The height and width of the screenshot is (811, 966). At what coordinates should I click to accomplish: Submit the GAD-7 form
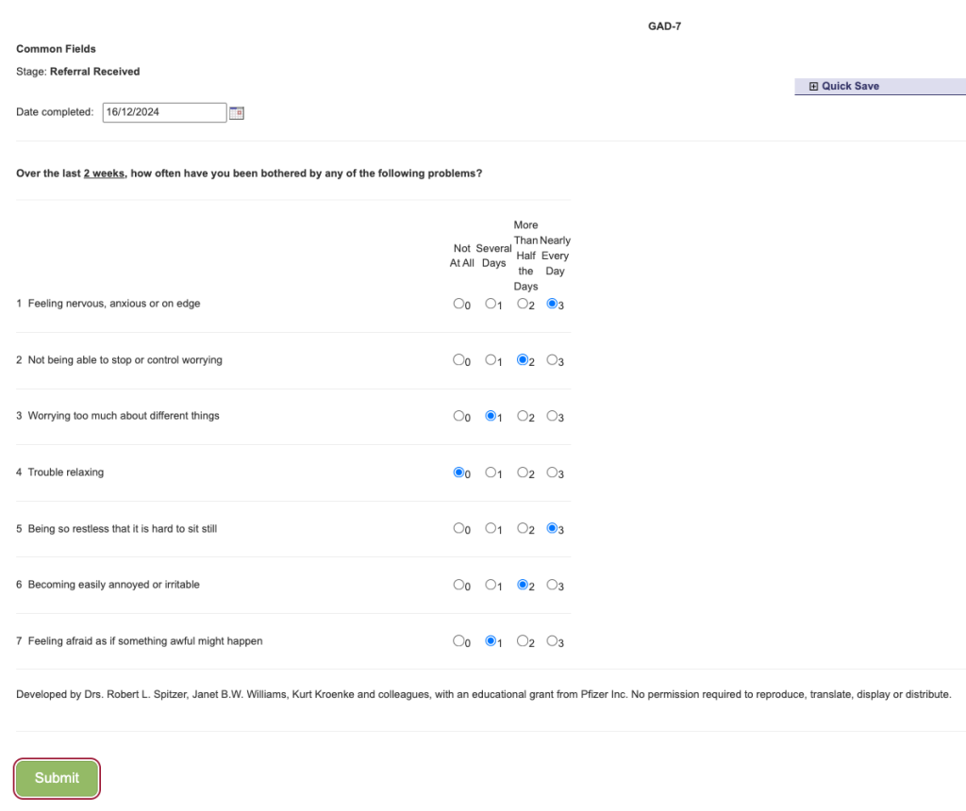(x=57, y=778)
